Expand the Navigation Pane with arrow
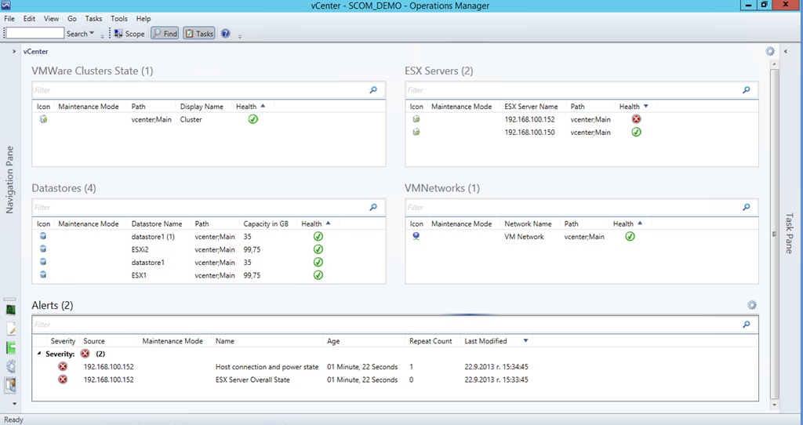 click(14, 52)
